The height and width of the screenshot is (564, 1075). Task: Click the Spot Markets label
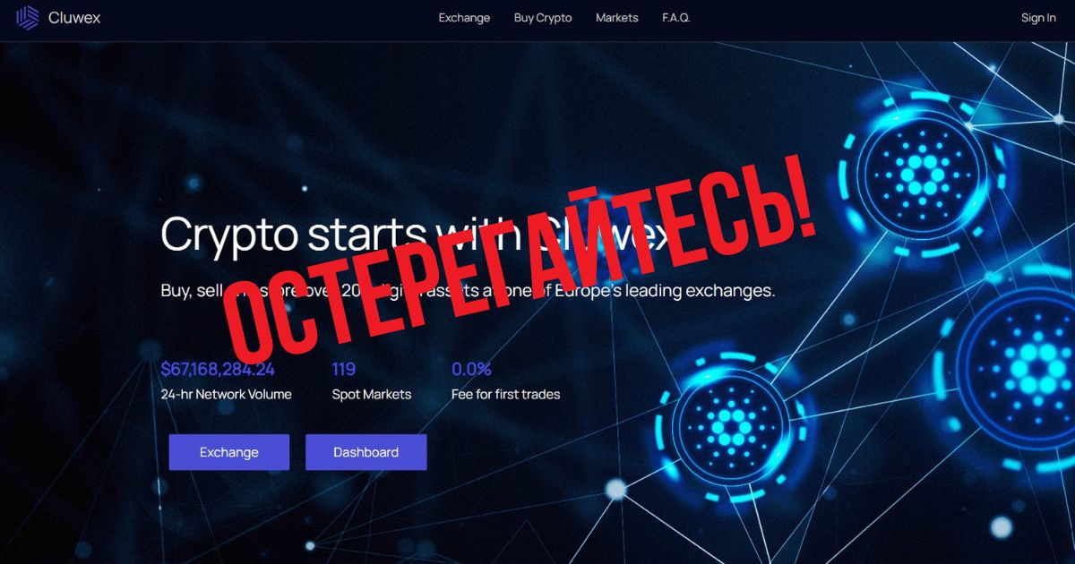[x=372, y=394]
